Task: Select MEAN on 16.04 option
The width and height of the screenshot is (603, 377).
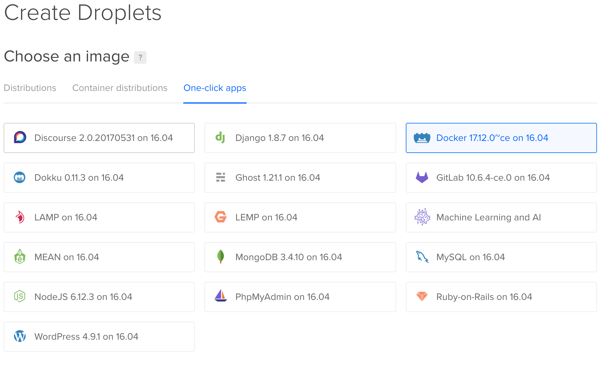Action: [x=99, y=257]
